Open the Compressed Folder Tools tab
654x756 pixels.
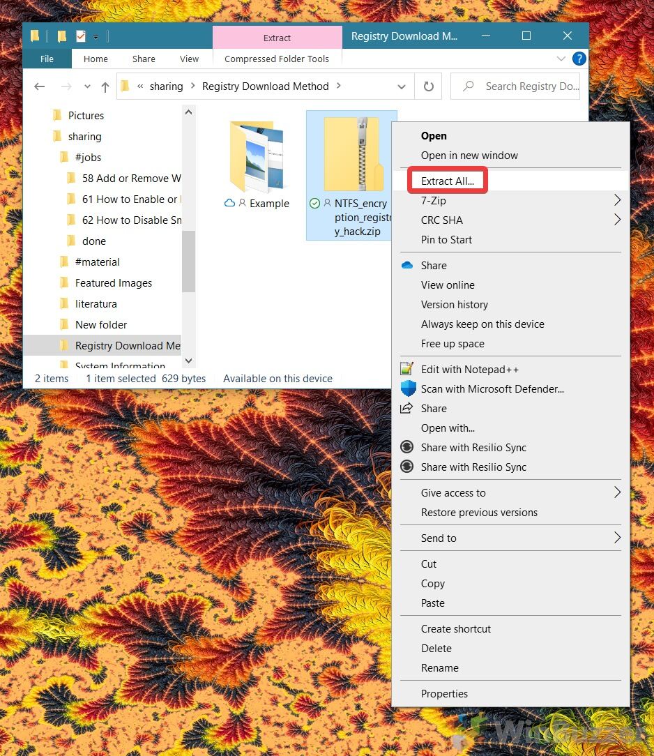tap(277, 59)
